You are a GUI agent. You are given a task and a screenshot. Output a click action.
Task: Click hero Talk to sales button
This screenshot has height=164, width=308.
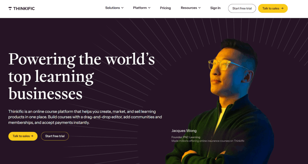pos(23,136)
